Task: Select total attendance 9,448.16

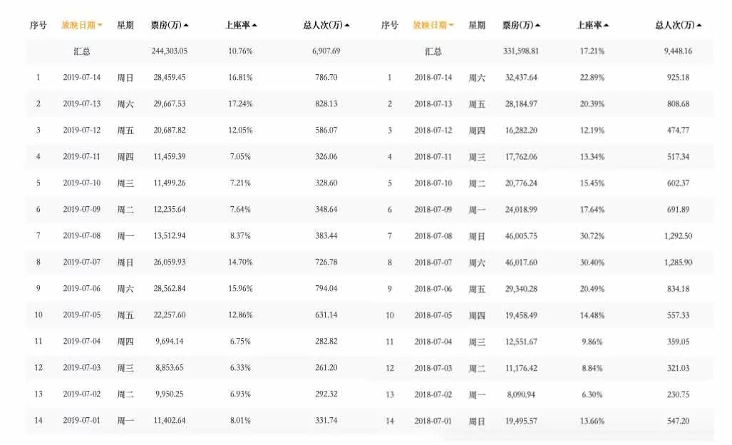Action: pyautogui.click(x=678, y=51)
